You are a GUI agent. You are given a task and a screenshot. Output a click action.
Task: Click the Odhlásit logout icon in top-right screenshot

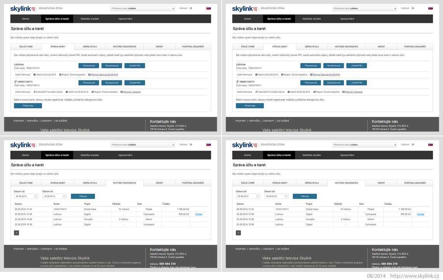pyautogui.click(x=413, y=8)
